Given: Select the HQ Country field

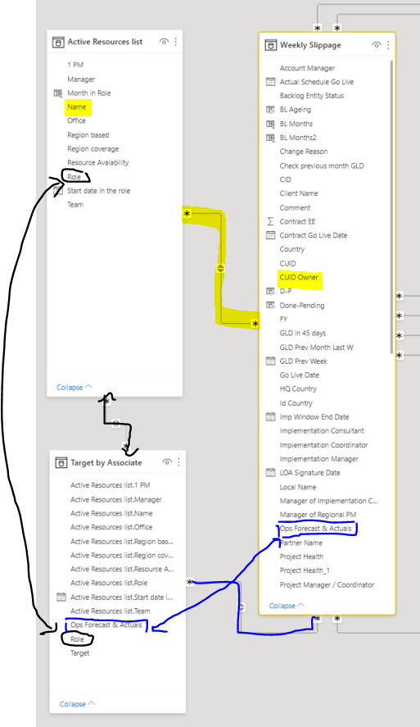Looking at the screenshot, I should click(x=298, y=389).
